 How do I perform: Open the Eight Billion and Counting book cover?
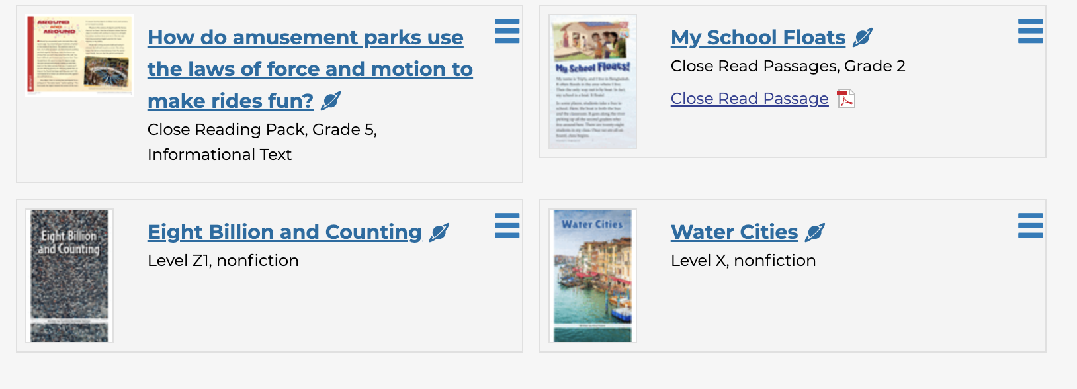[x=69, y=275]
